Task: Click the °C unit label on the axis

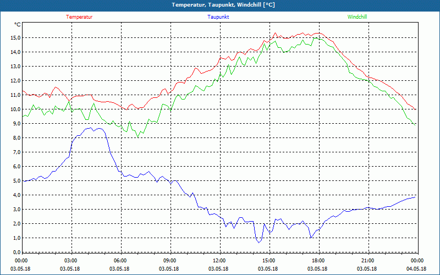Action: [x=17, y=25]
